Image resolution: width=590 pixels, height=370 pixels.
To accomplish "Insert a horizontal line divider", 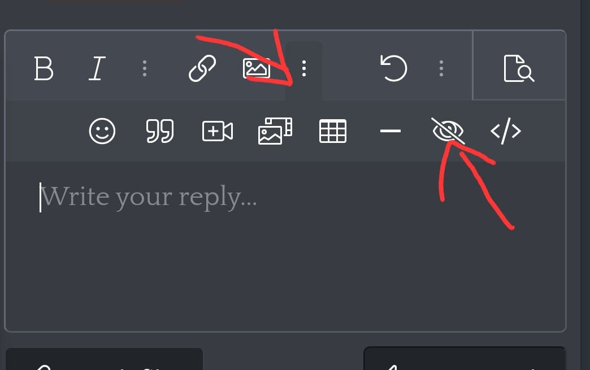I will point(390,131).
